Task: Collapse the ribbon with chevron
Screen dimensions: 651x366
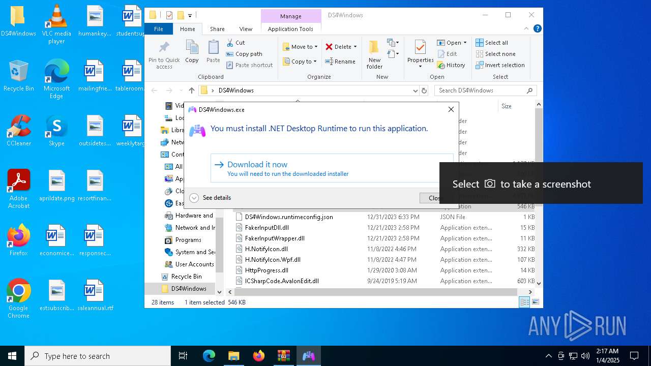Action: (x=526, y=29)
